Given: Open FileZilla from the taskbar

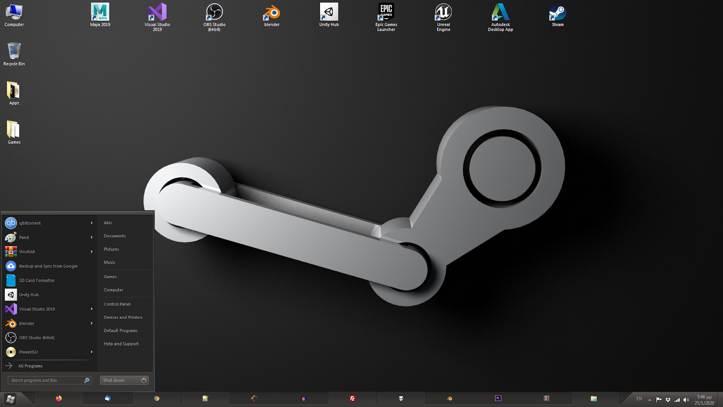Looking at the screenshot, I should [352, 398].
